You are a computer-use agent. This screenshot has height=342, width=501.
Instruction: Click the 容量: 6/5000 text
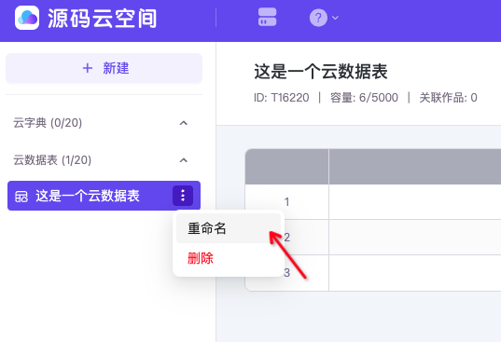[364, 98]
